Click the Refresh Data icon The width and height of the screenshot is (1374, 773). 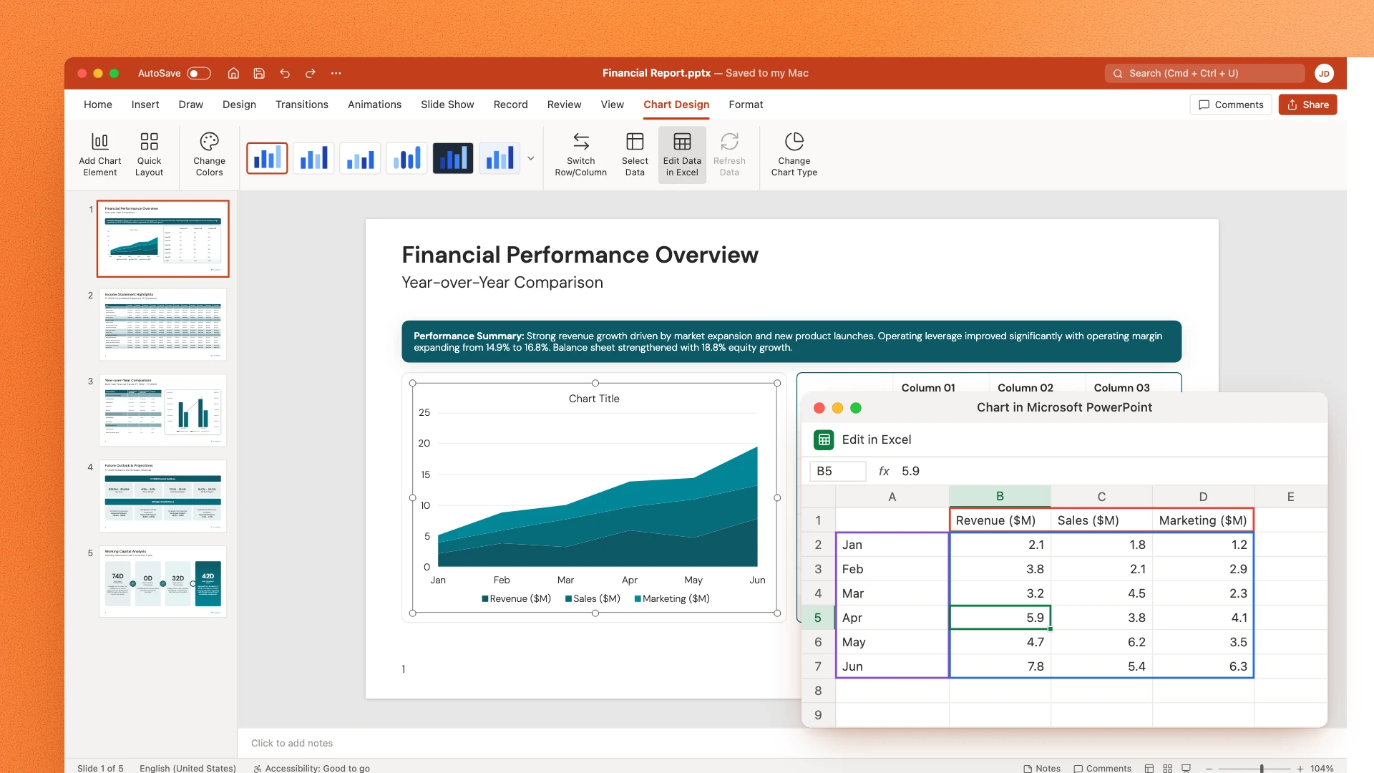(x=729, y=141)
